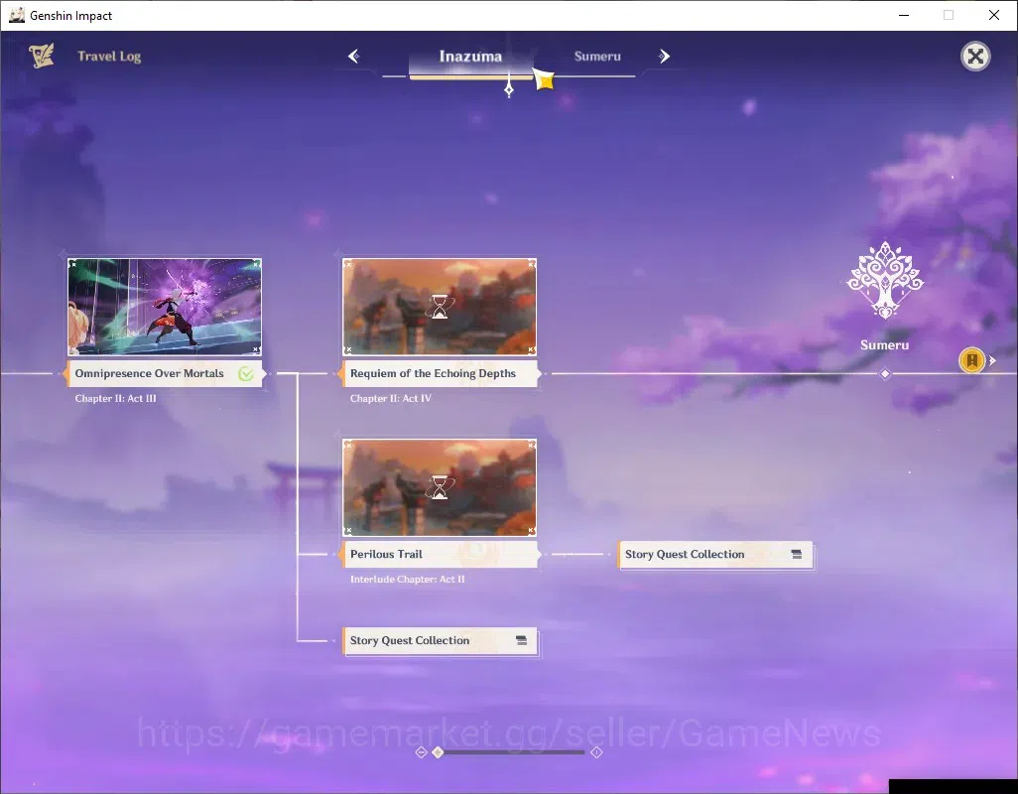Viewport: 1018px width, 794px height.
Task: Click the green completed checkmark on Omnipresence Over Mortals
Action: [x=245, y=373]
